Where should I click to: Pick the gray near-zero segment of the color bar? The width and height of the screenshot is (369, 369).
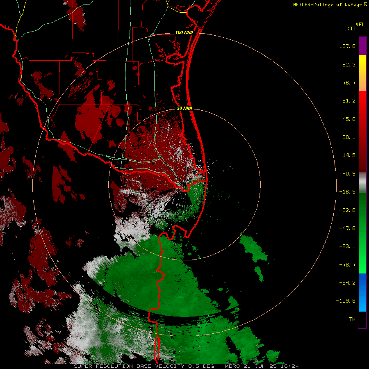[x=362, y=182]
